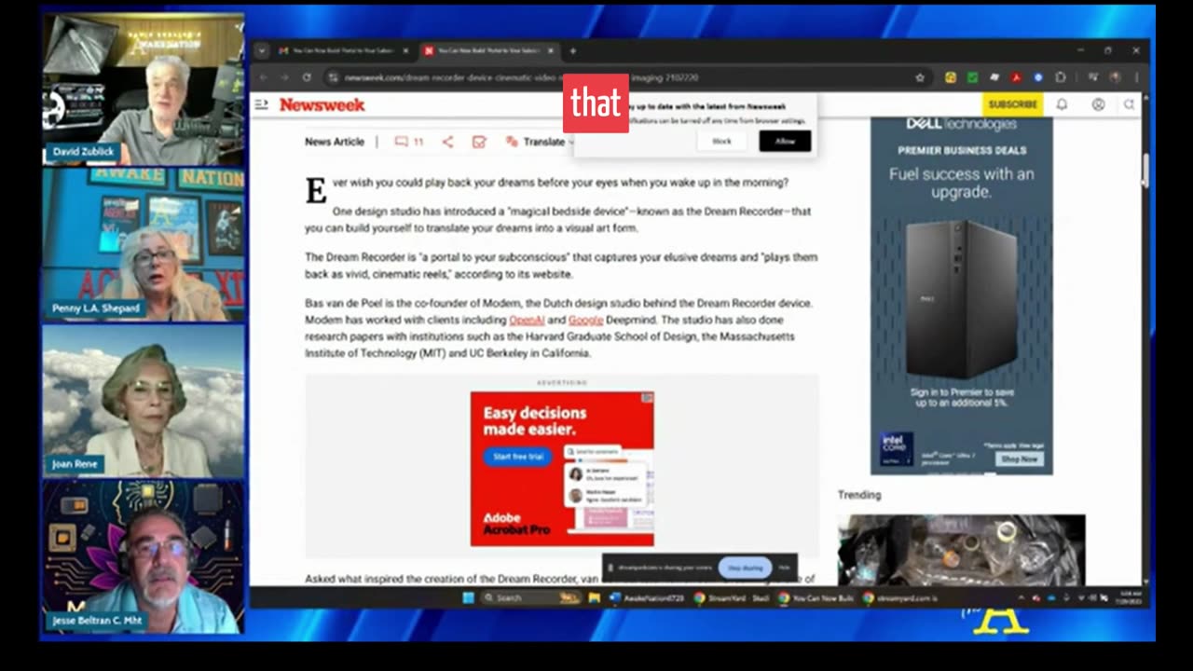This screenshot has height=671, width=1193.
Task: Open the Windows Start button
Action: [469, 598]
